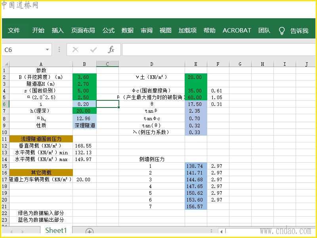Click the 浅埋隧道围岩压力 heading cell

pos(41,139)
